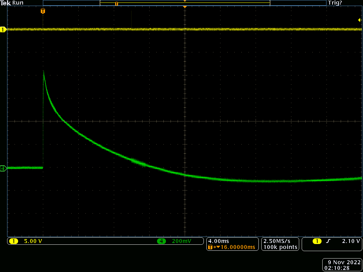Select the yellow channel 1 ground marker
Image resolution: width=363 pixels, height=272 pixels.
tap(3, 29)
